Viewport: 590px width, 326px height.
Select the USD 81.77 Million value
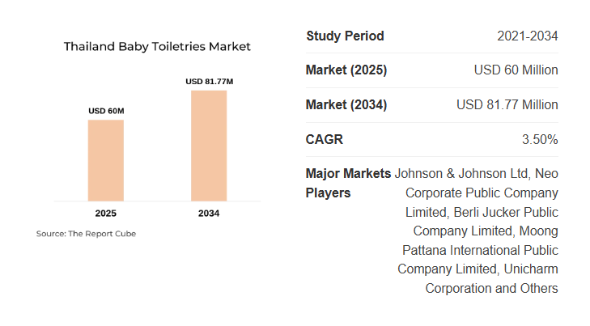(507, 105)
